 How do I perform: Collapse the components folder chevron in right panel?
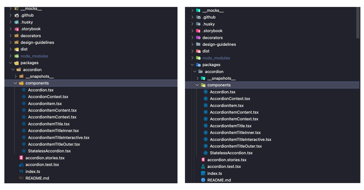tap(197, 85)
